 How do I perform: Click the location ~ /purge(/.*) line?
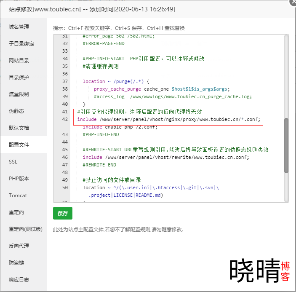click(x=116, y=81)
